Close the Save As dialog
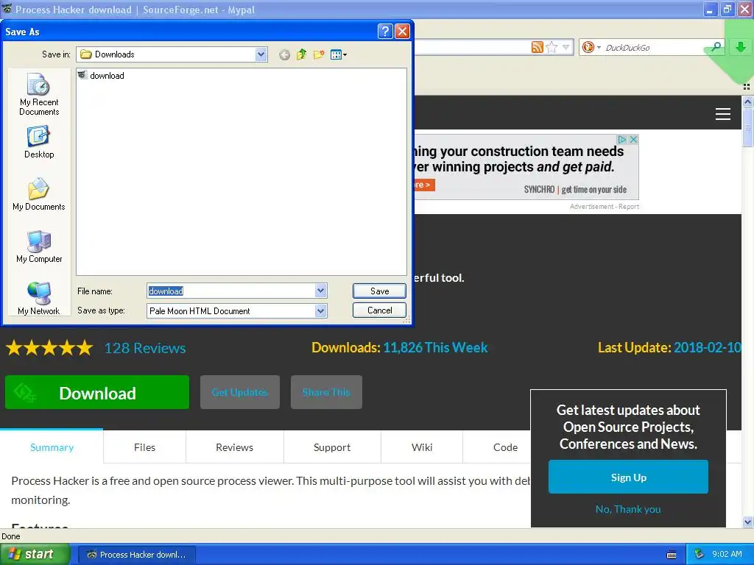The width and height of the screenshot is (754, 565). click(x=402, y=32)
